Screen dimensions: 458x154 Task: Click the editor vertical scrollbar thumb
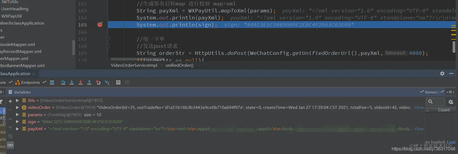454,46
